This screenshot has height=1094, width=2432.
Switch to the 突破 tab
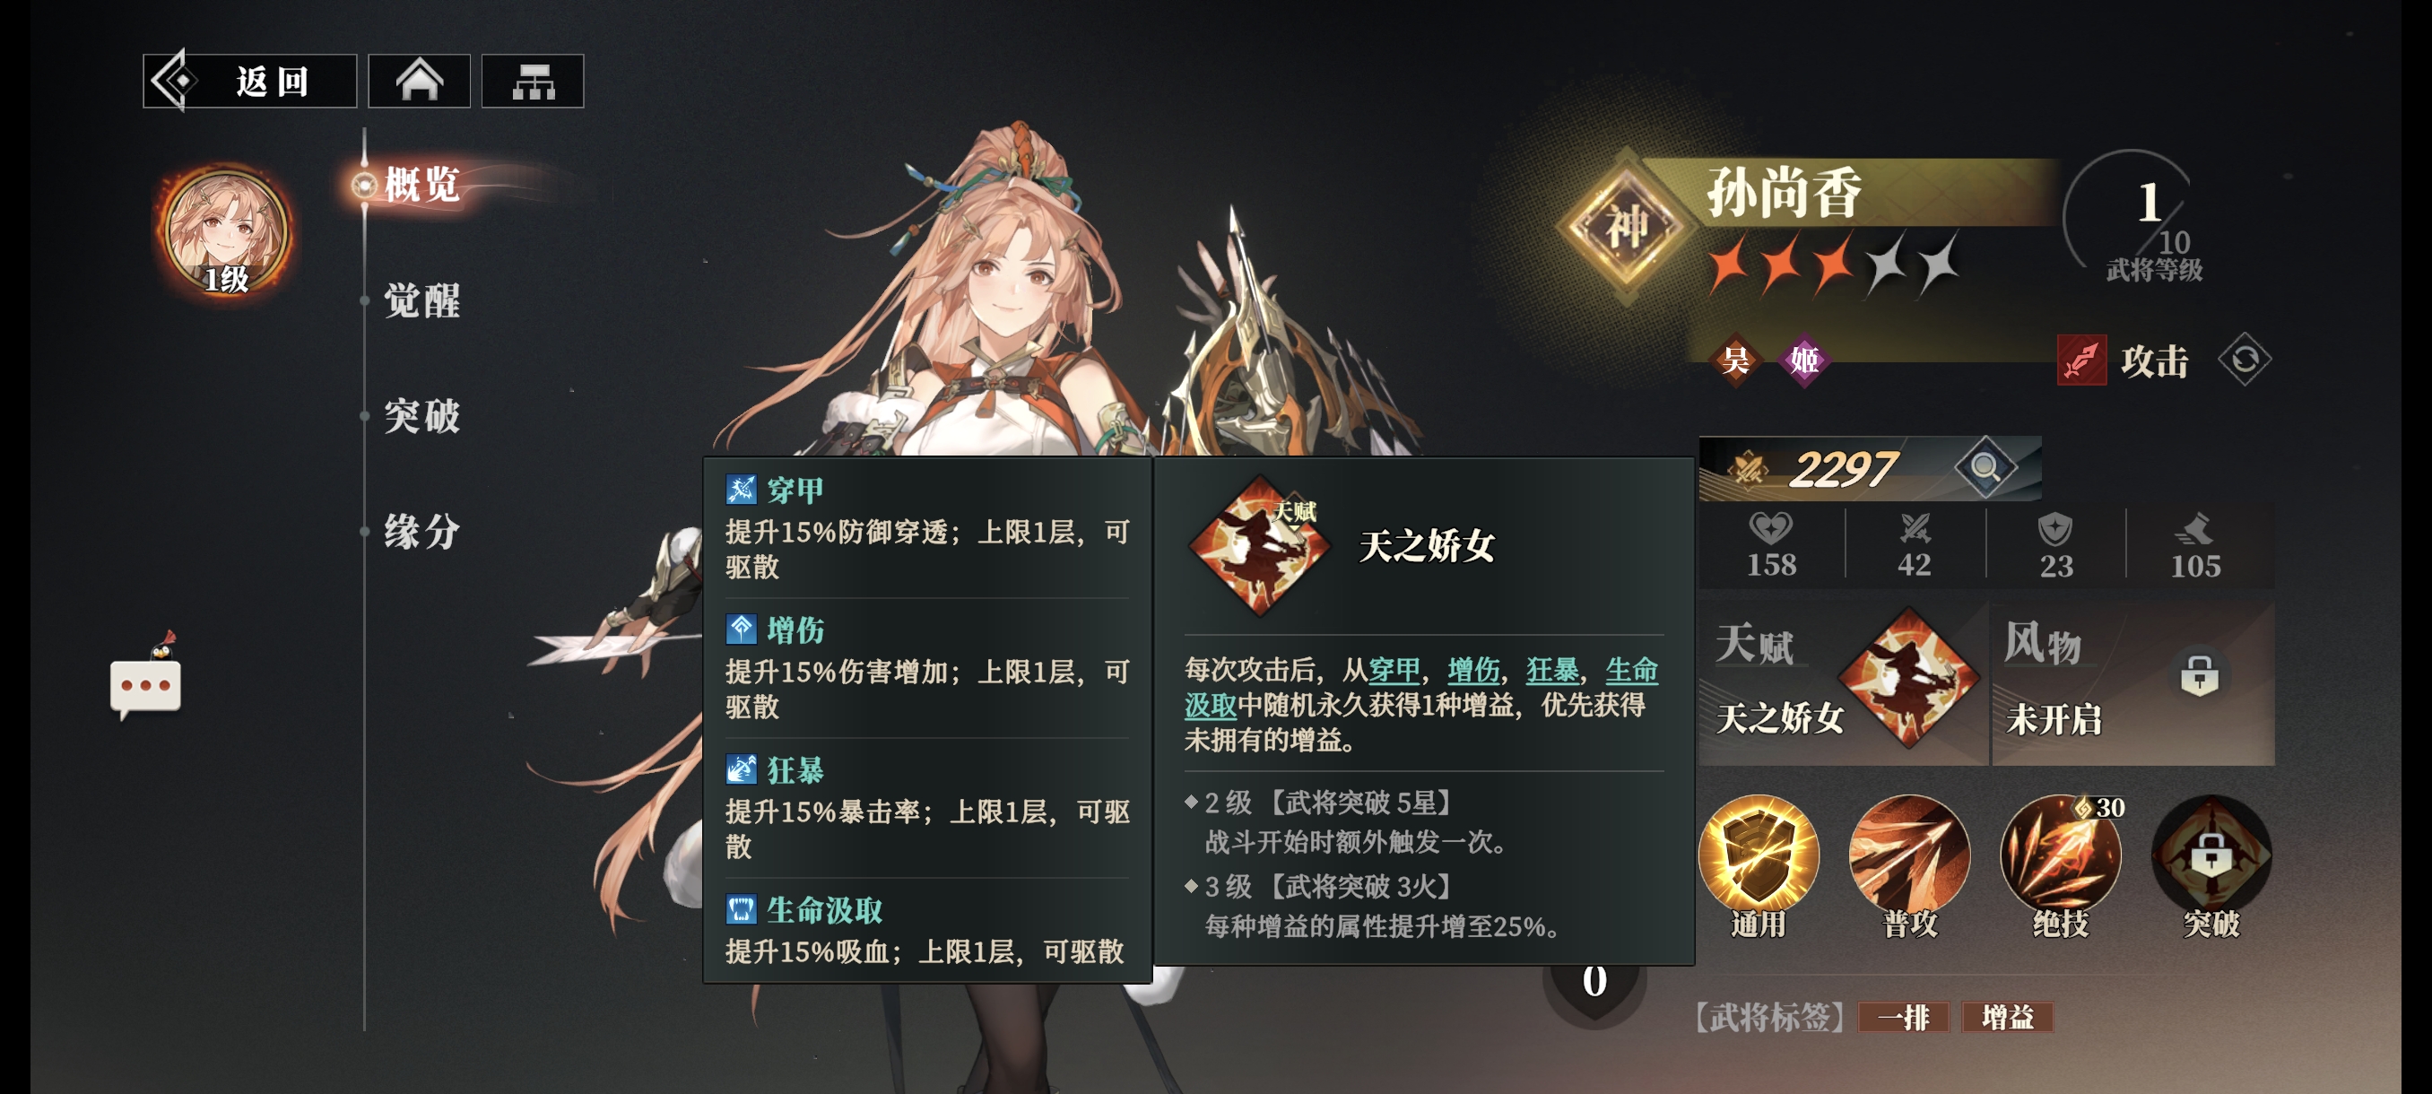421,415
